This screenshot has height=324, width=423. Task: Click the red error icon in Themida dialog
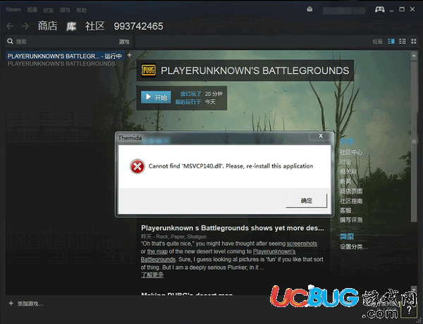[137, 166]
